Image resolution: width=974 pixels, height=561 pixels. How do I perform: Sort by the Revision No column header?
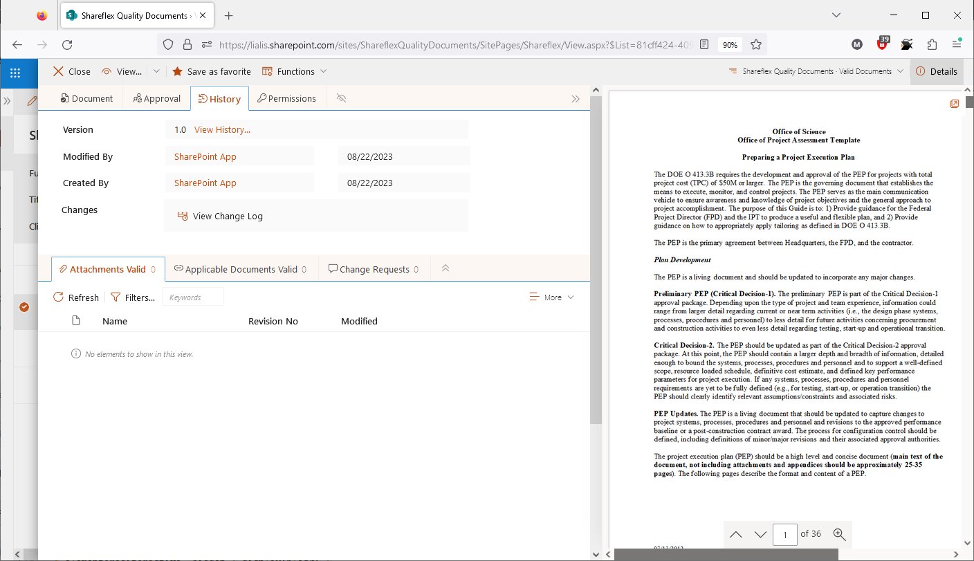pos(273,321)
